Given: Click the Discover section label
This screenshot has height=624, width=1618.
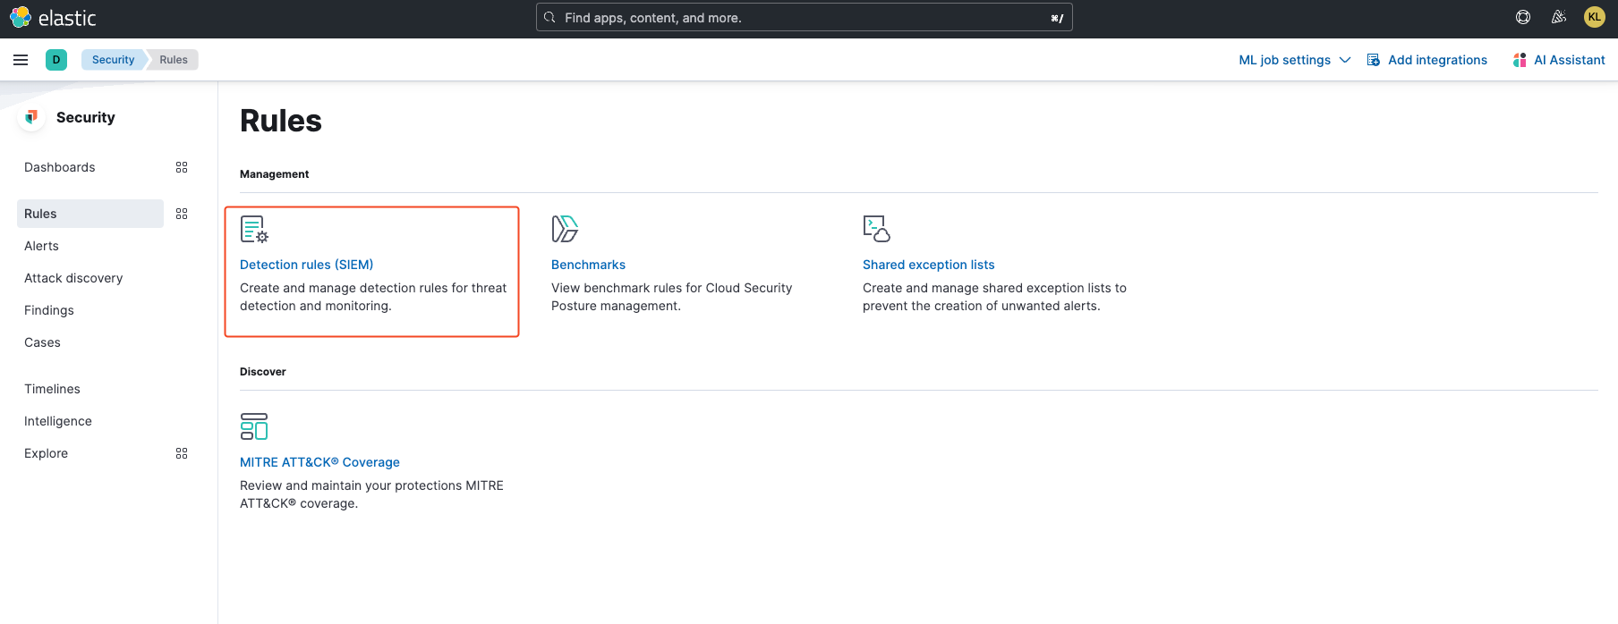Looking at the screenshot, I should [262, 372].
